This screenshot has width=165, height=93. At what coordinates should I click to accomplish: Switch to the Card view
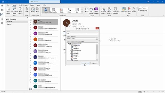click(61, 10)
